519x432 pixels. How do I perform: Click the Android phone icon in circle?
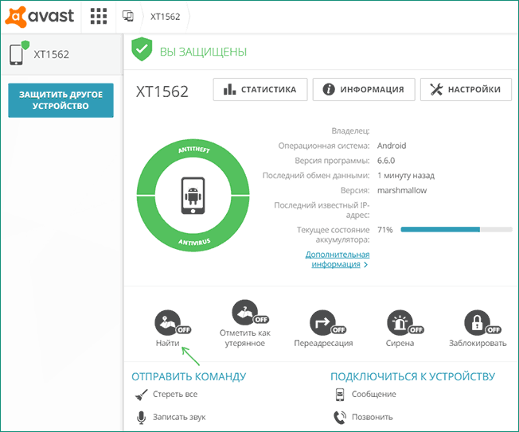[x=190, y=193]
